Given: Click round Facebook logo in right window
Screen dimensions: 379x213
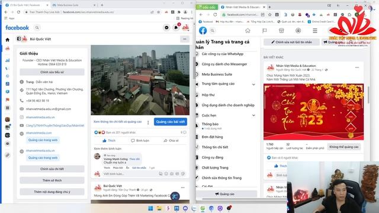Looking at the screenshot, I should coord(203,30).
